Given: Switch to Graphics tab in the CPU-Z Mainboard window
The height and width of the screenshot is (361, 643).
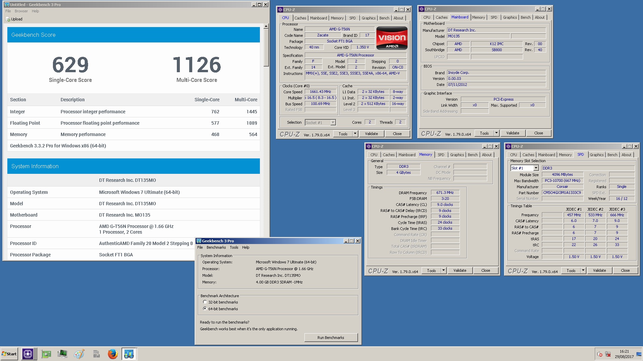Looking at the screenshot, I should pyautogui.click(x=510, y=17).
